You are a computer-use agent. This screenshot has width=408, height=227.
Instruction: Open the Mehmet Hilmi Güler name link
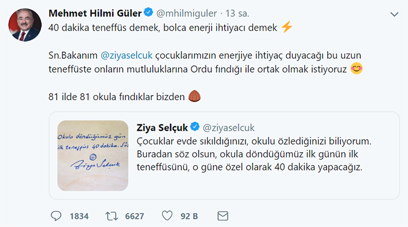[x=95, y=13]
